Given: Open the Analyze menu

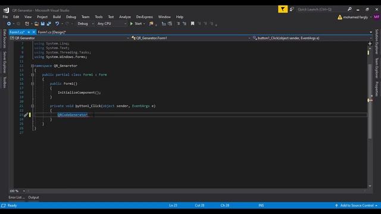Looking at the screenshot, I should tap(125, 17).
